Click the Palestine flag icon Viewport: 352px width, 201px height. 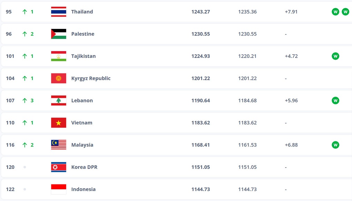pos(59,34)
